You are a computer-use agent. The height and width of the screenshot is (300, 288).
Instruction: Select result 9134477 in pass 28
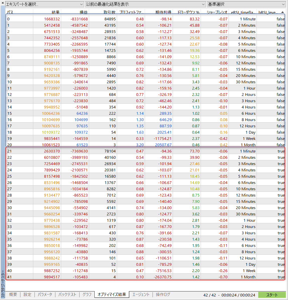tap(52, 195)
